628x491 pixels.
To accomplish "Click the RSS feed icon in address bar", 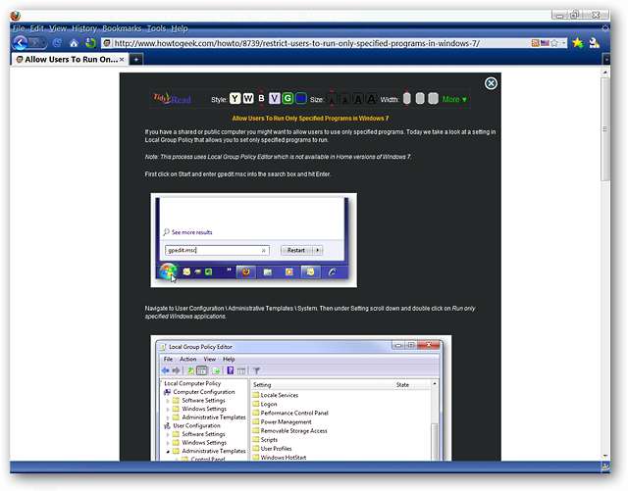I will (535, 43).
